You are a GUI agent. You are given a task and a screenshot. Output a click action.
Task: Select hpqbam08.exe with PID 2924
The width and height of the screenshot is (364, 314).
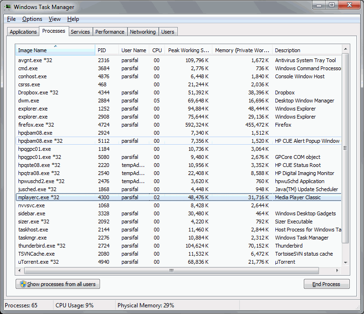coord(179,133)
